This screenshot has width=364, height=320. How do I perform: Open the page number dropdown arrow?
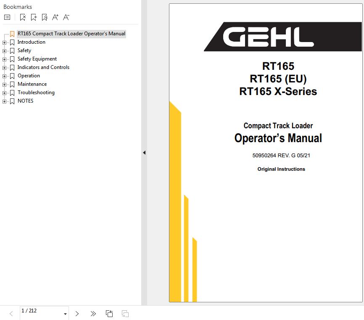point(65,314)
